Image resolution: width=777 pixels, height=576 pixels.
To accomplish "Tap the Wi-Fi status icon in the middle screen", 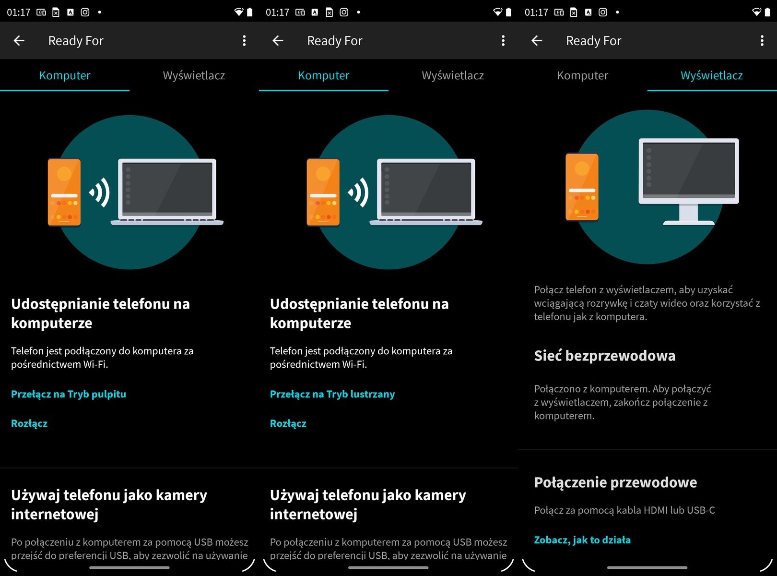I will click(x=497, y=12).
